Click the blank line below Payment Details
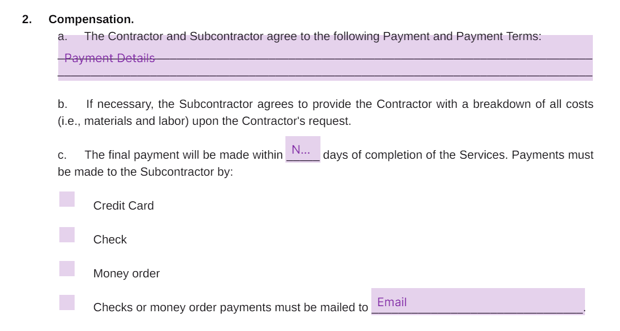The image size is (620, 331). coord(325,72)
